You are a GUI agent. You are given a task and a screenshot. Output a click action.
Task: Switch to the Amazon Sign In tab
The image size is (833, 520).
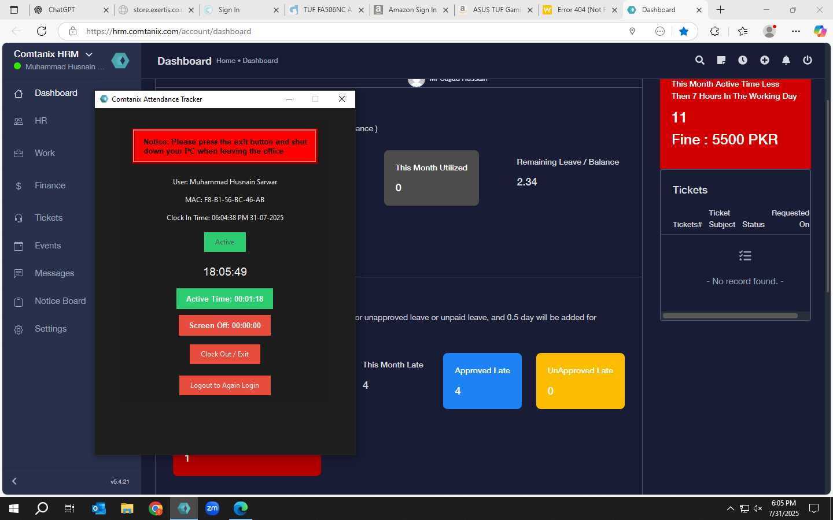tap(412, 10)
